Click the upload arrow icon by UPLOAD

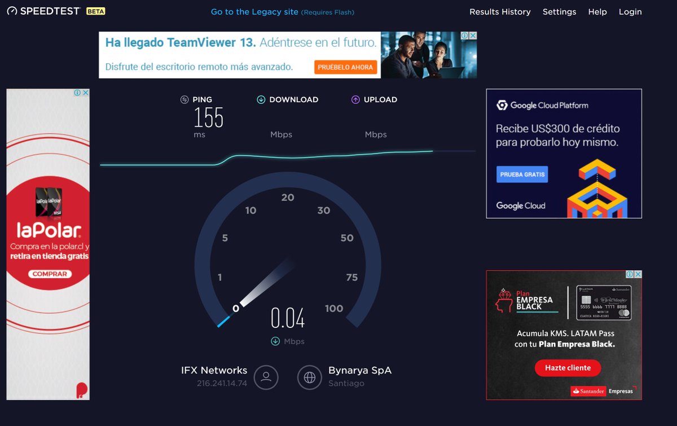point(355,100)
